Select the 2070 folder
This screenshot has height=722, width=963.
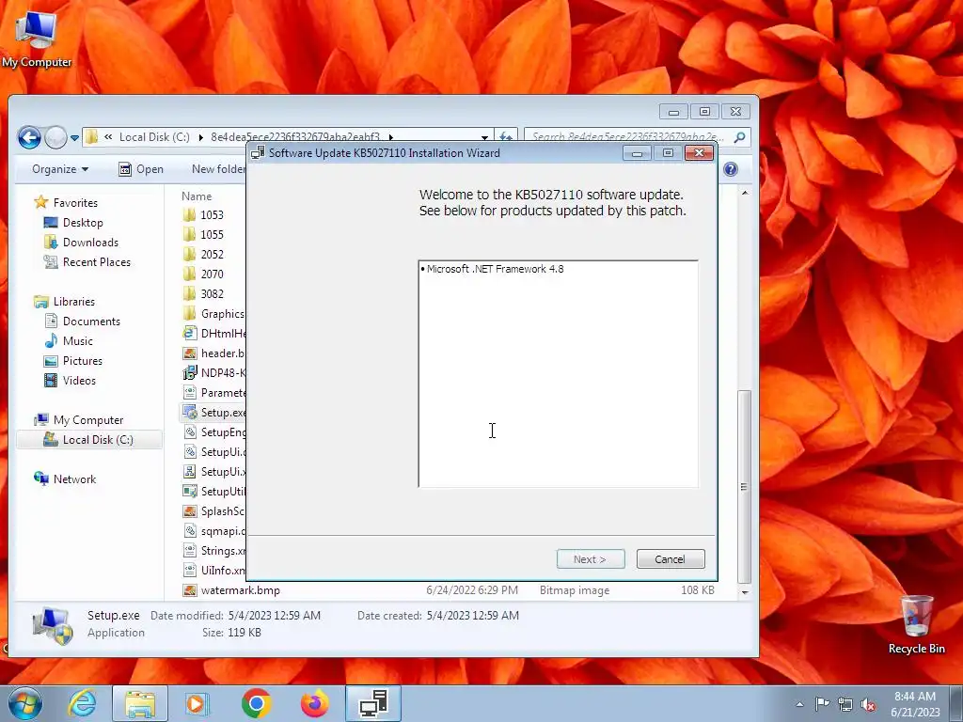click(x=203, y=274)
